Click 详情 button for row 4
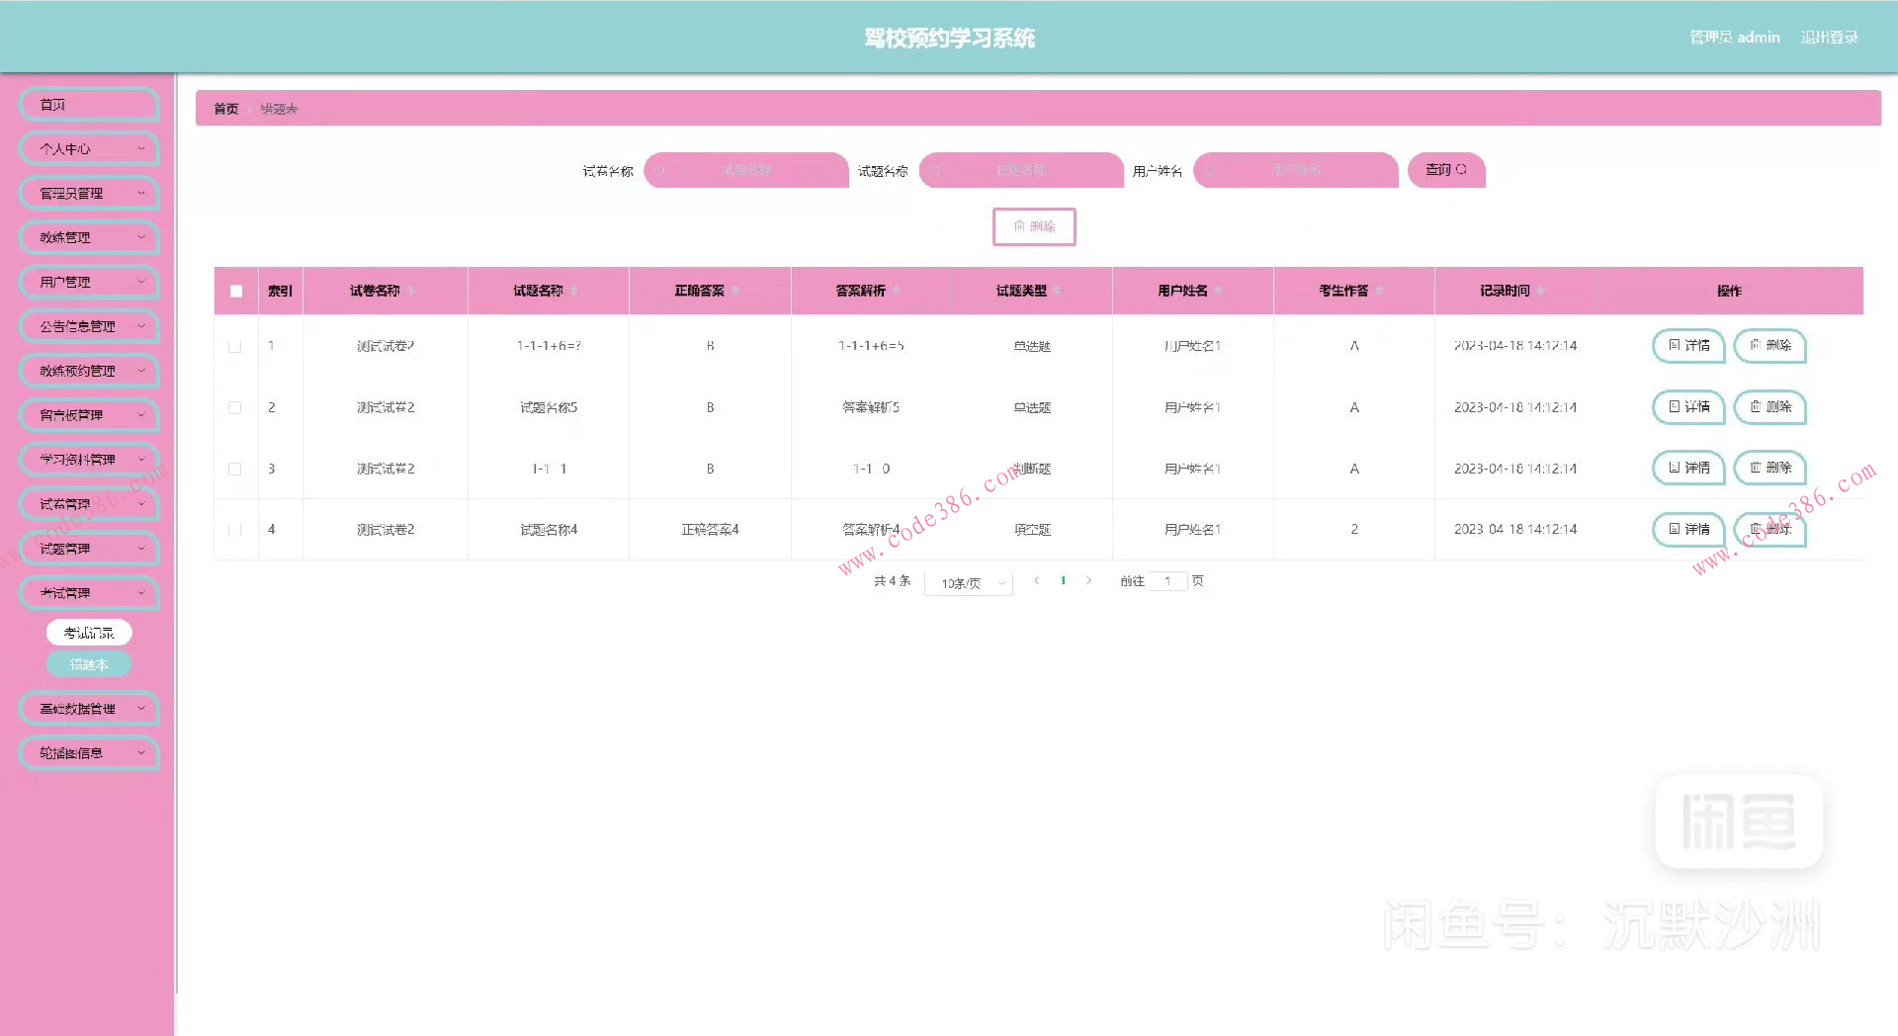This screenshot has height=1036, width=1898. coord(1688,529)
